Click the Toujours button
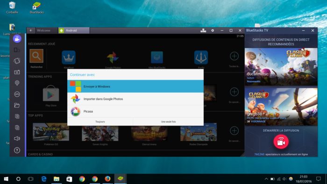 pyautogui.click(x=100, y=121)
